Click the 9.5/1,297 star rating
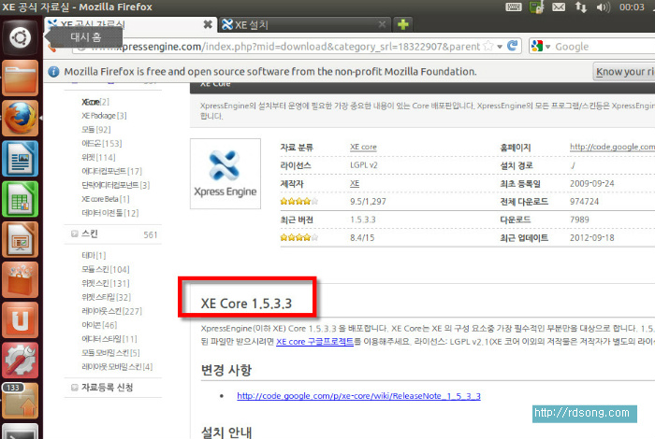This screenshot has height=439, width=655. click(x=299, y=202)
